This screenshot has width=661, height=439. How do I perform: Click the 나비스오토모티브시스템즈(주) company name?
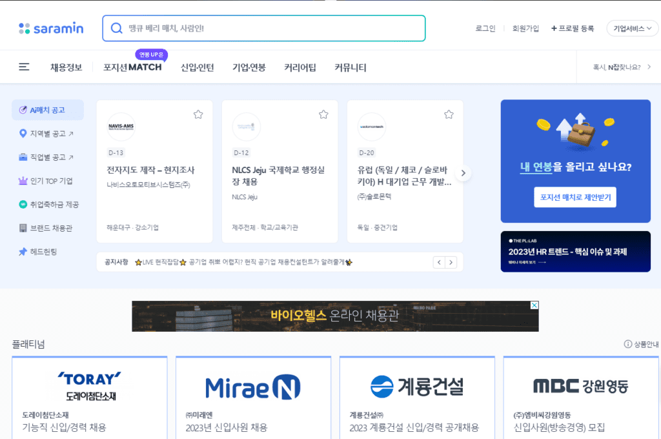148,185
